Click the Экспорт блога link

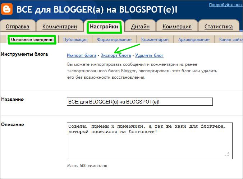tap(116, 55)
